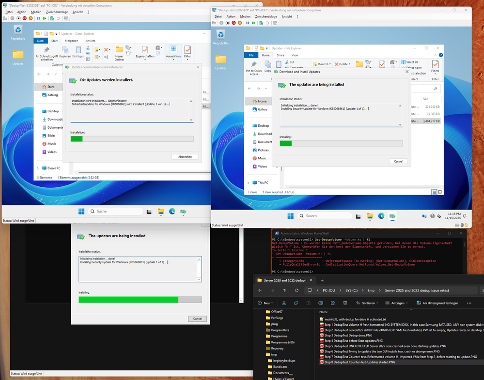
Task: Click Kopieren in German Datei-Explorer ribbon
Action: pos(65,52)
